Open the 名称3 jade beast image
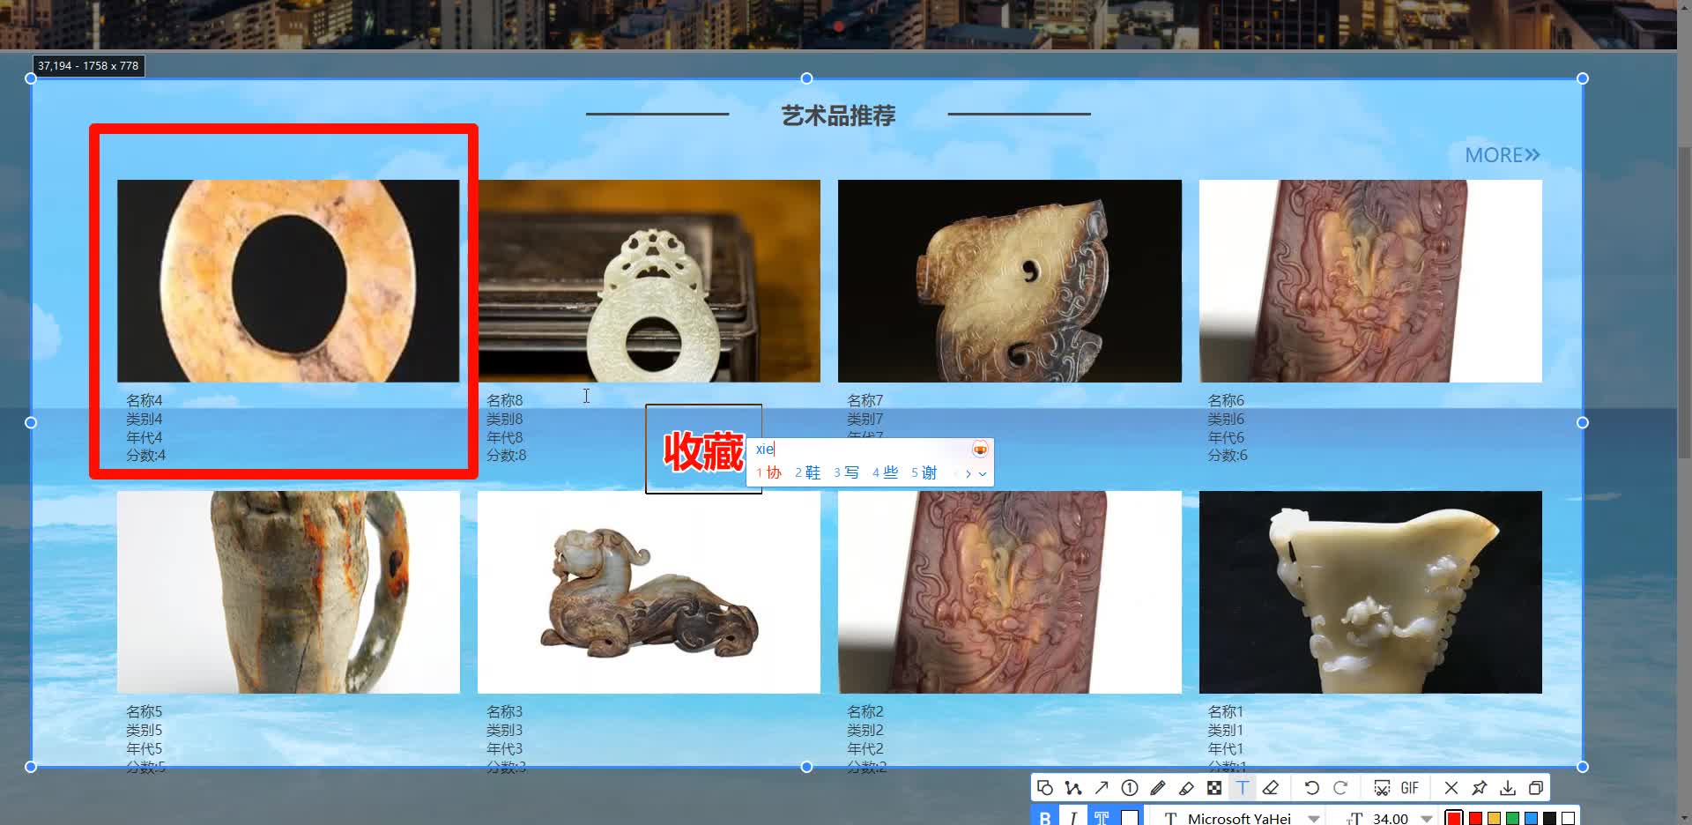 click(649, 592)
